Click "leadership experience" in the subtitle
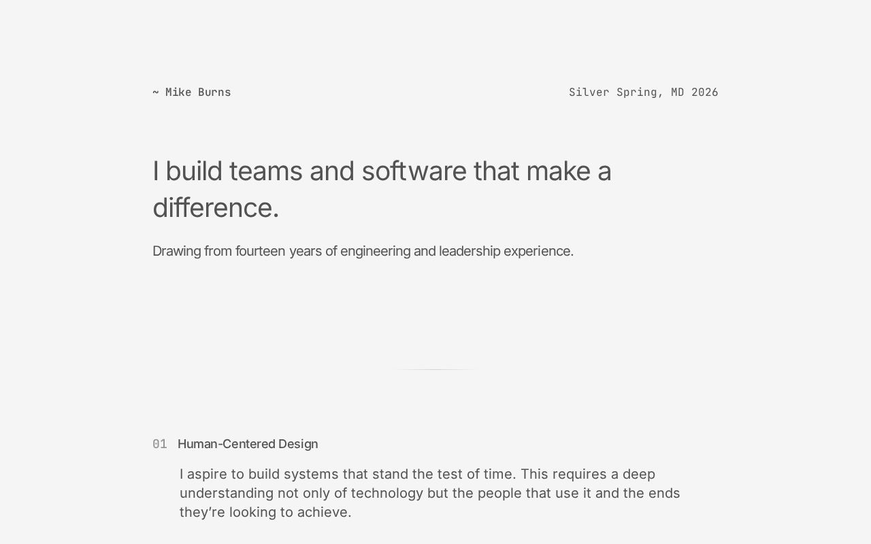The width and height of the screenshot is (871, 544). point(506,252)
